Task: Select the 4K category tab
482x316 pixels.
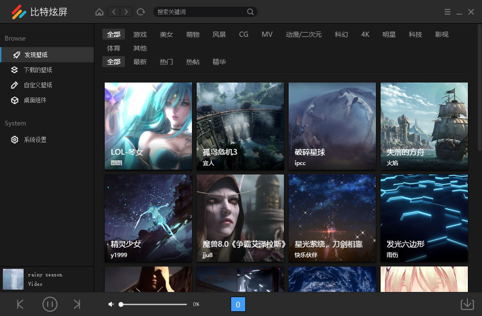Action: point(365,34)
